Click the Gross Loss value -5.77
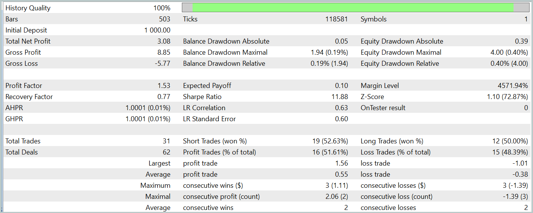The image size is (533, 213). click(x=163, y=63)
